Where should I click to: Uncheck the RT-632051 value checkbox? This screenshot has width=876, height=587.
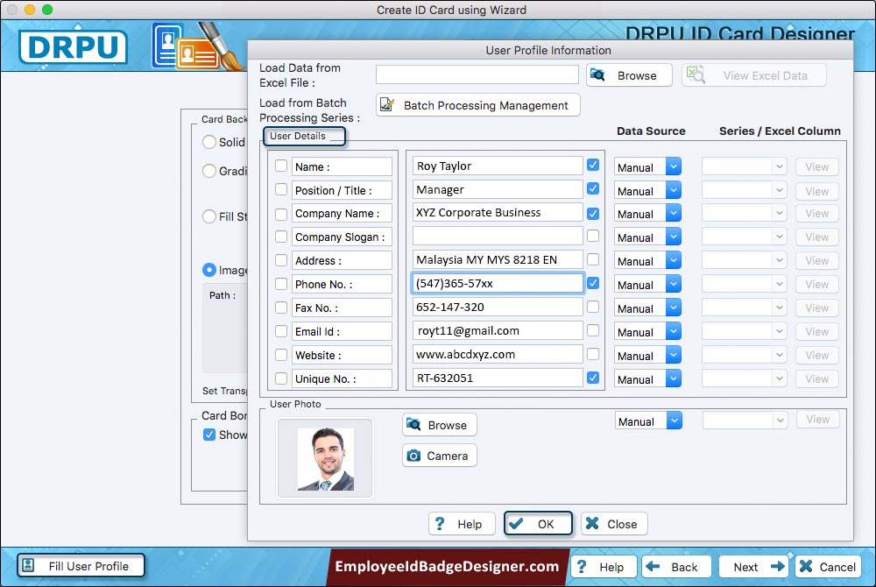point(593,378)
